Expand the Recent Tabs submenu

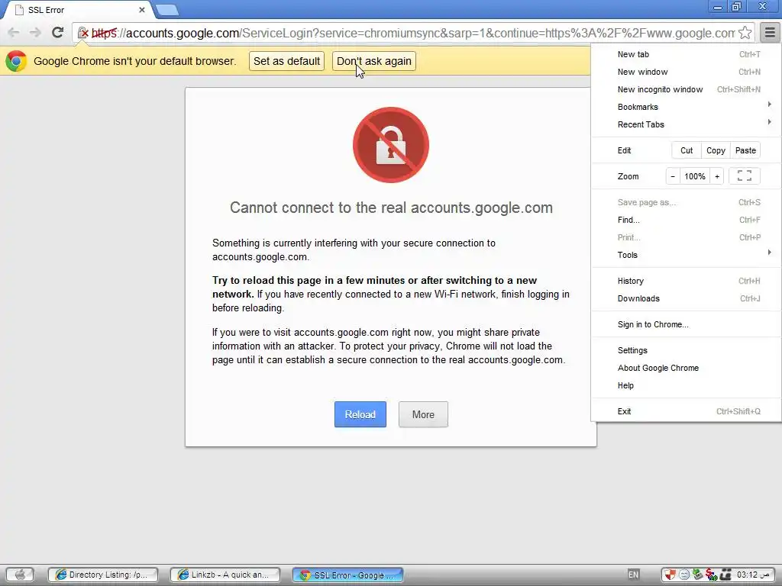[687, 124]
